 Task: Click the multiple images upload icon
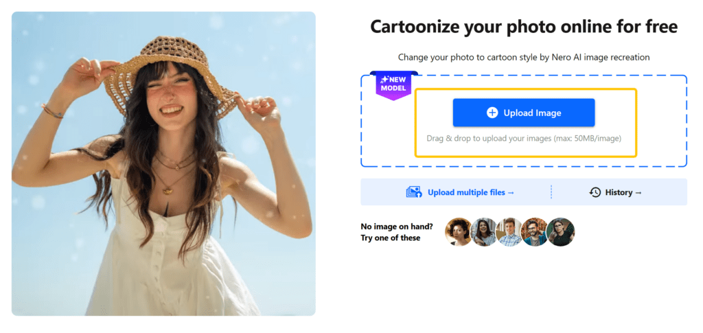pos(413,192)
